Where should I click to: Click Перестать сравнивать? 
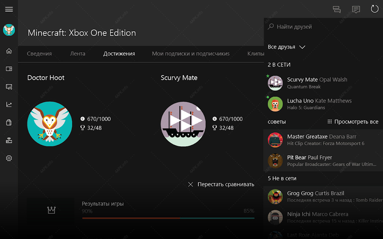tap(226, 184)
